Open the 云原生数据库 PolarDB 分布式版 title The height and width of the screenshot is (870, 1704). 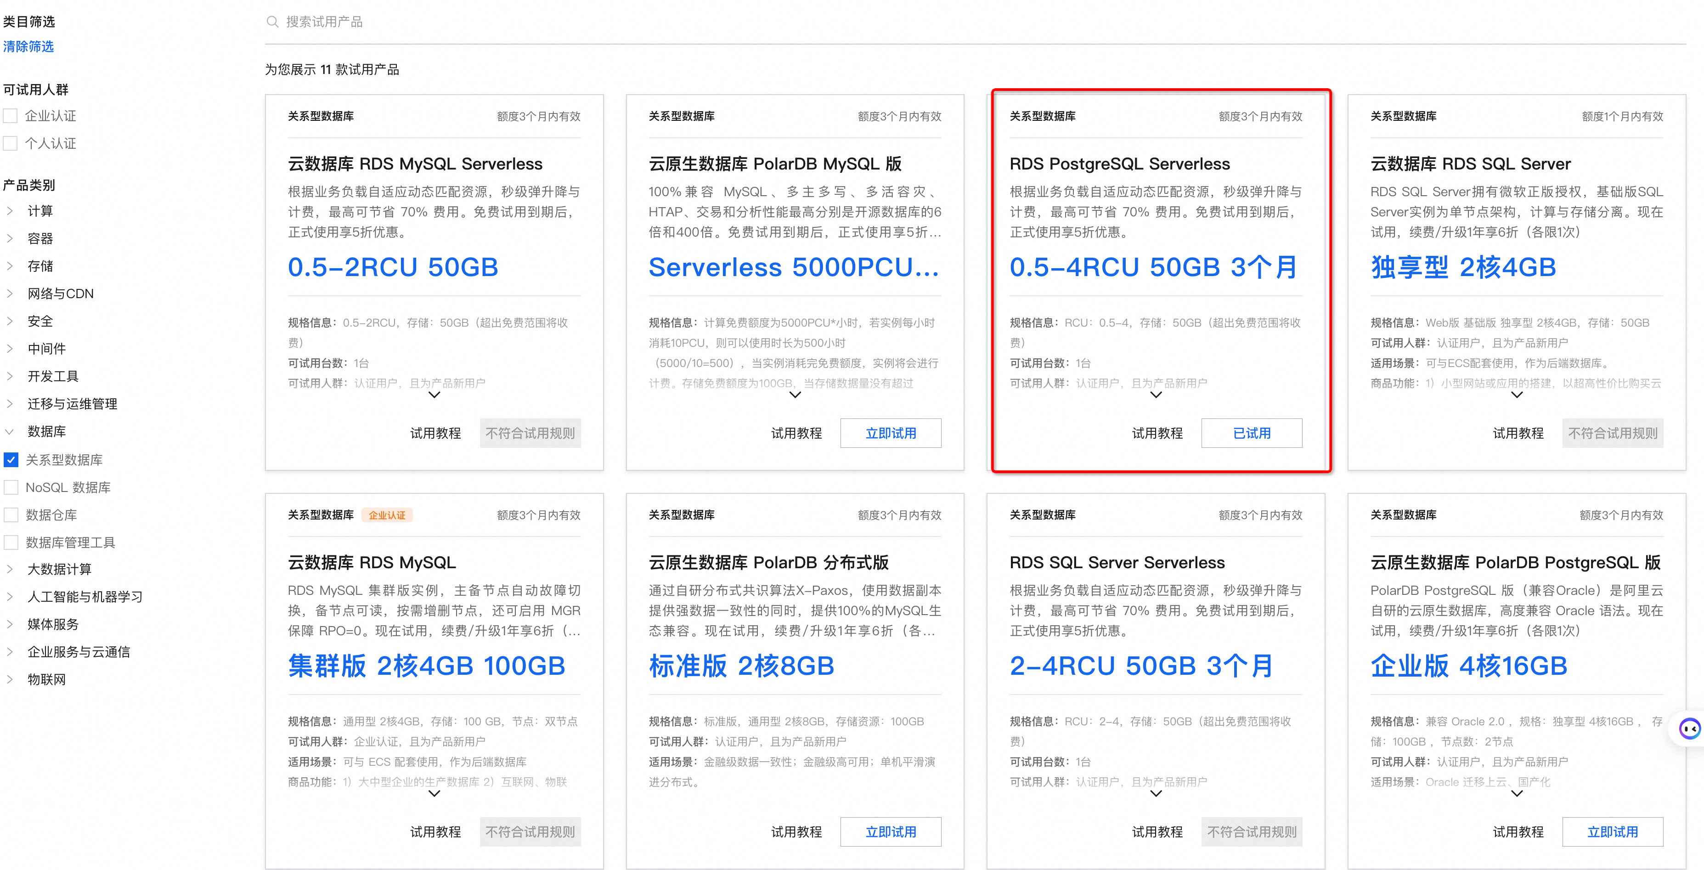768,562
